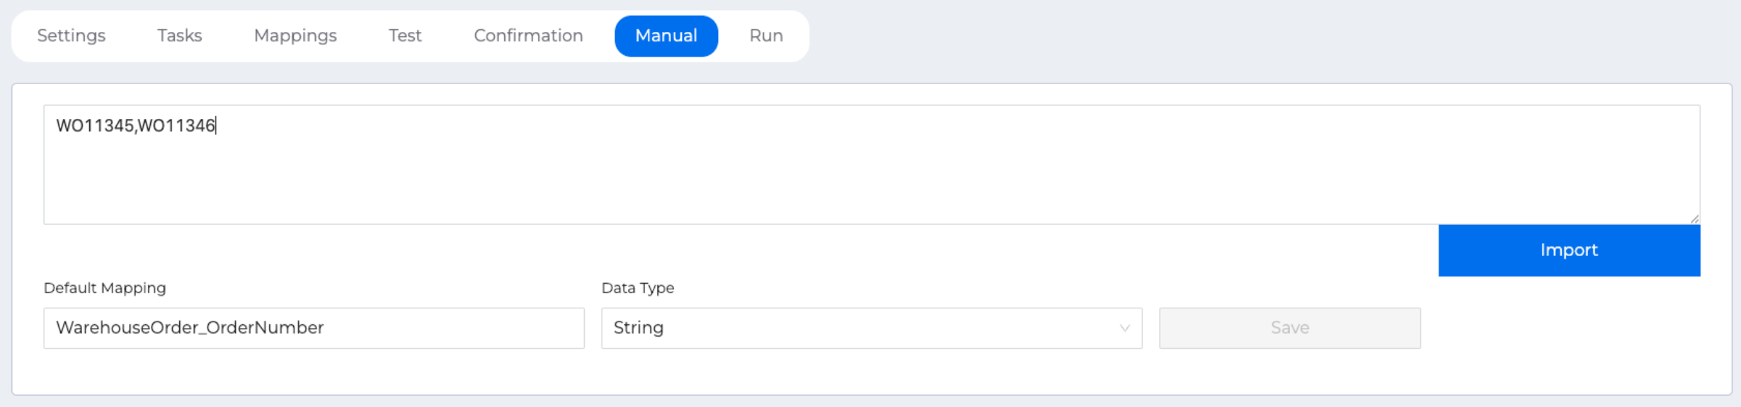Place cursor on the WO11346 entry
The width and height of the screenshot is (1741, 407).
tap(177, 126)
